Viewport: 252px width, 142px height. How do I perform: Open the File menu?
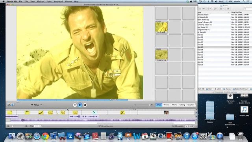point(20,2)
